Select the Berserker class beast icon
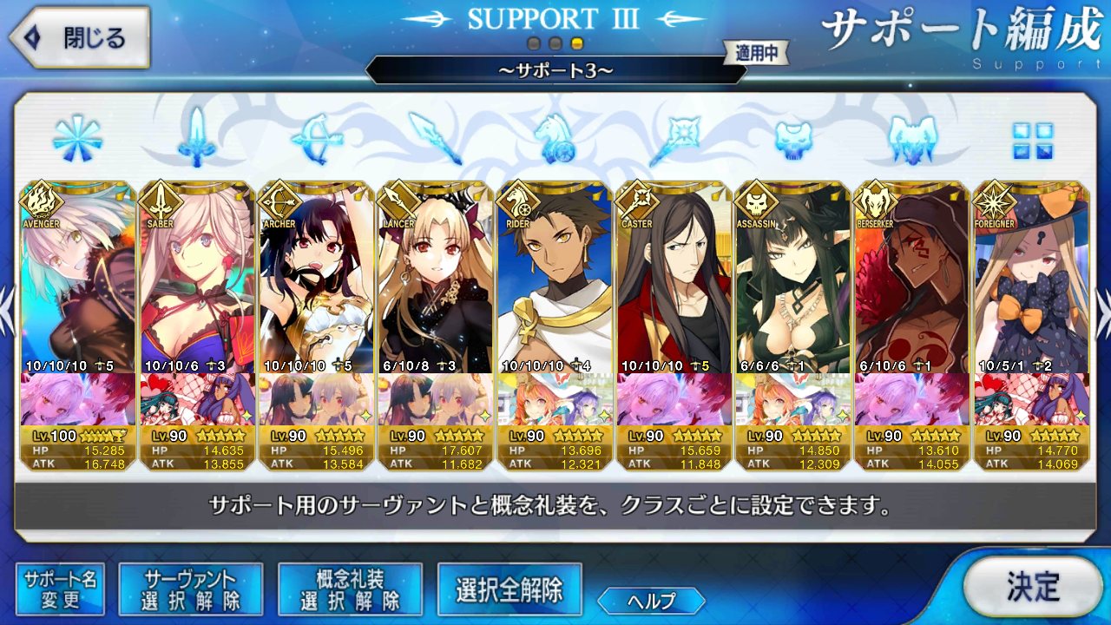1111x625 pixels. point(912,139)
